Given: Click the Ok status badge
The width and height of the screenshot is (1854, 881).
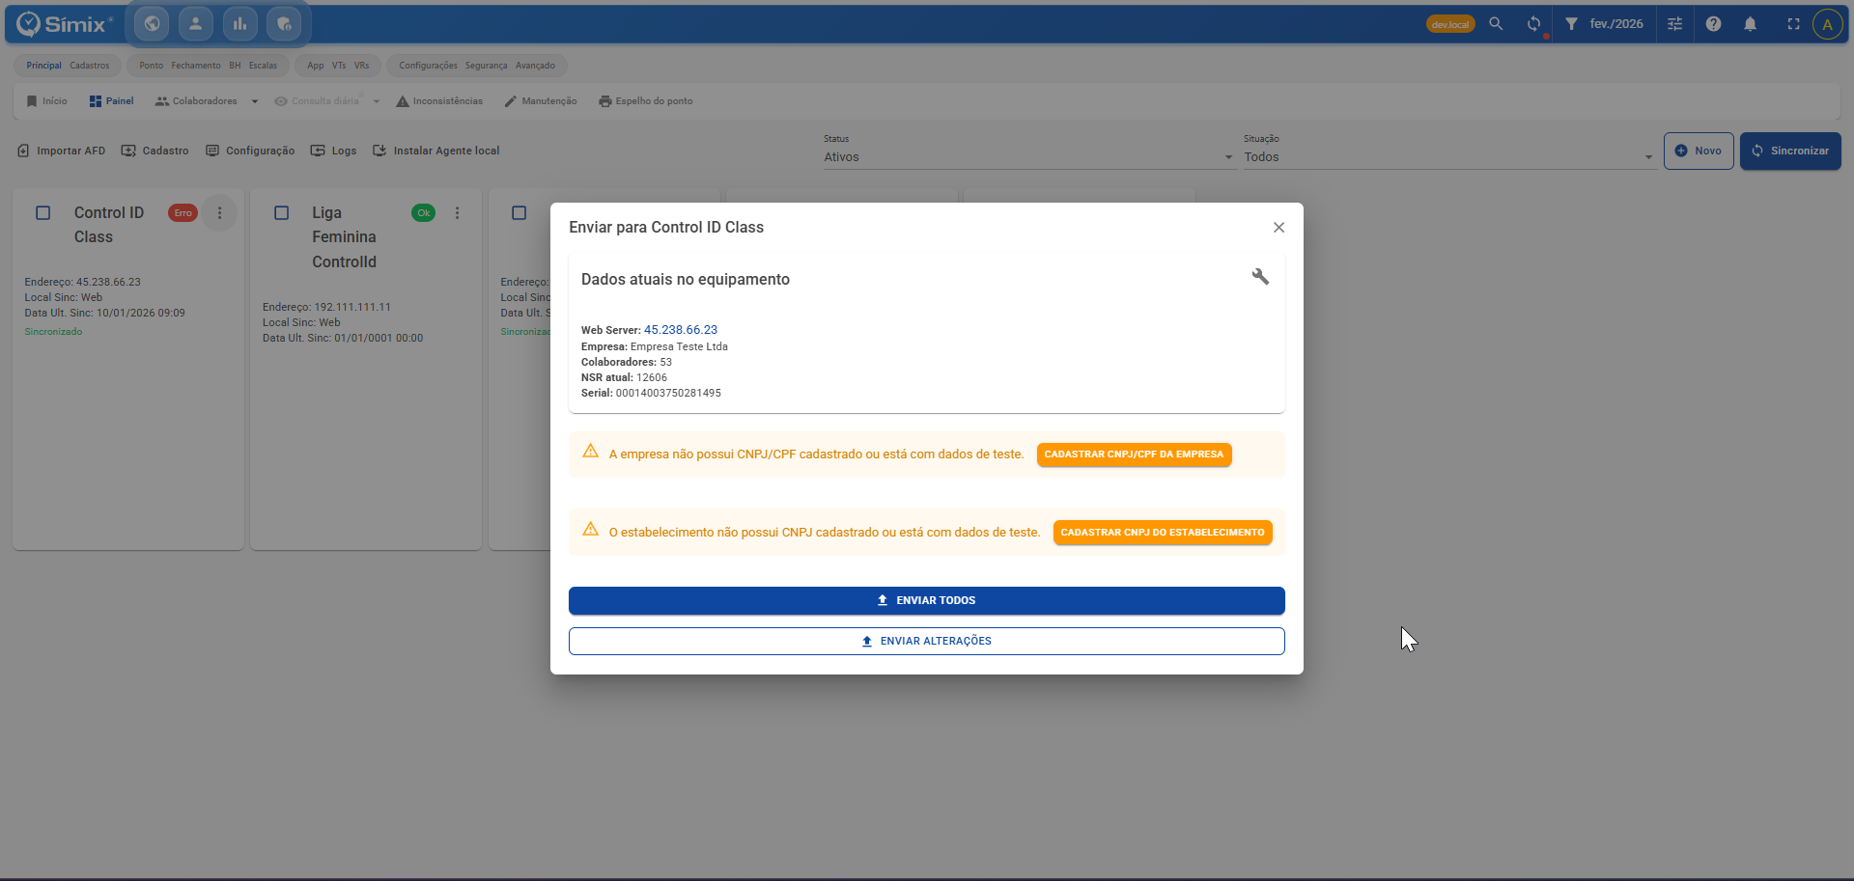Looking at the screenshot, I should pyautogui.click(x=424, y=213).
